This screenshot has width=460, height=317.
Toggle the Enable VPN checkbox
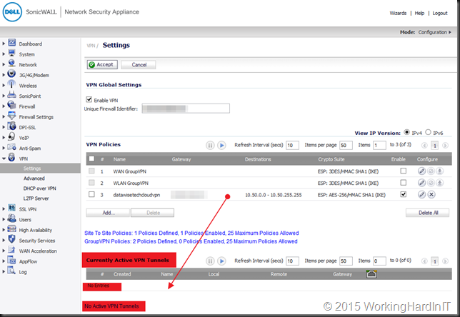point(89,99)
